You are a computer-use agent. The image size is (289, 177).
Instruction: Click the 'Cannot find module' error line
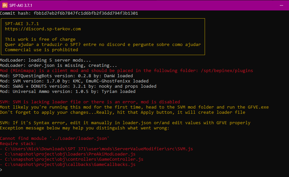pos(55,138)
